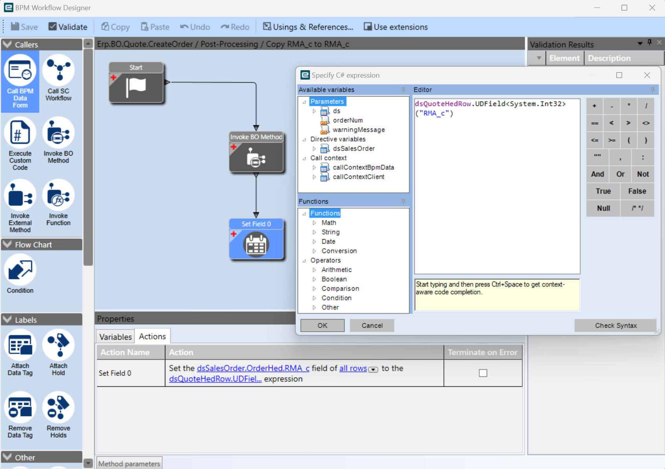Expand the dsSalesOrder directive variable
Screen dimensions: 665x469
click(x=314, y=148)
